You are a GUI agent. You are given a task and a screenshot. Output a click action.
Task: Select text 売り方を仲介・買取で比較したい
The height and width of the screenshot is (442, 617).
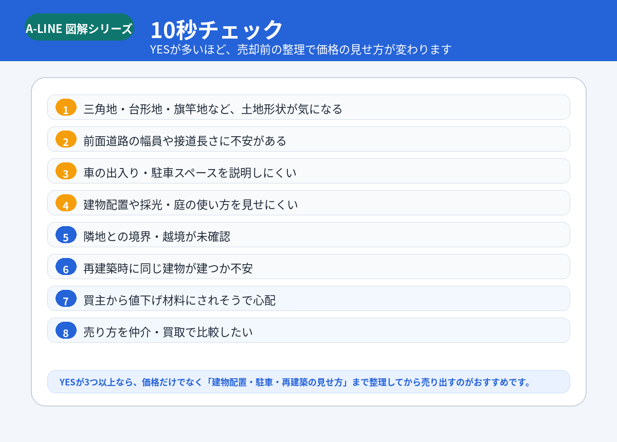pyautogui.click(x=168, y=332)
